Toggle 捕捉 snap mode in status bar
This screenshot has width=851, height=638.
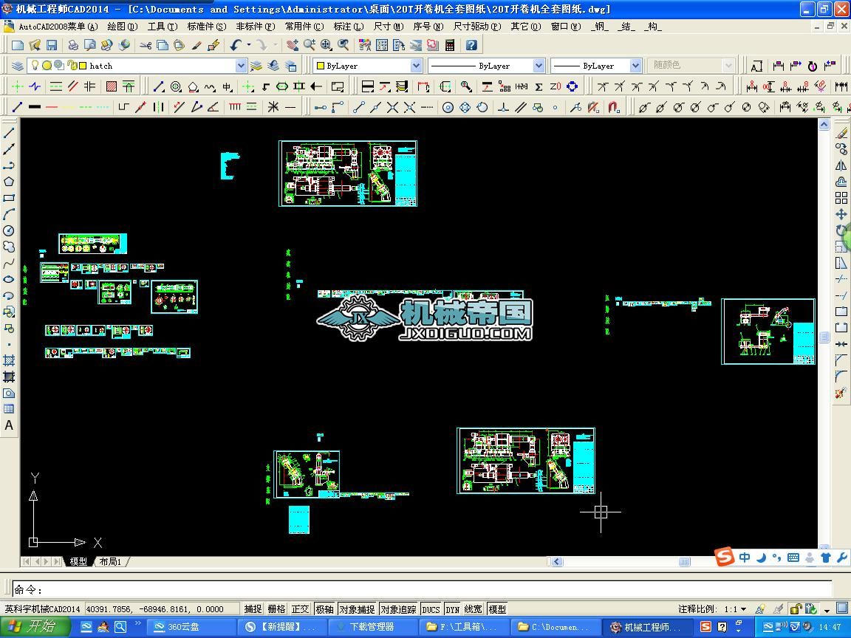253,609
